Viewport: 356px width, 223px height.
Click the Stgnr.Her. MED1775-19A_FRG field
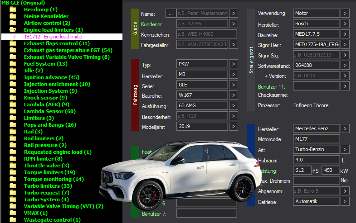click(x=316, y=44)
